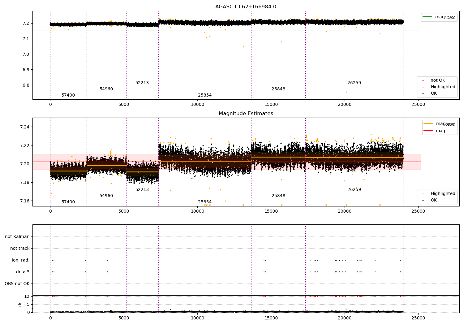Click obsid label 25848 in top plot

[278, 89]
